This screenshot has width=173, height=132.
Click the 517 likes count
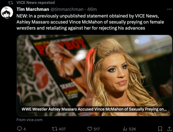(x=97, y=129)
